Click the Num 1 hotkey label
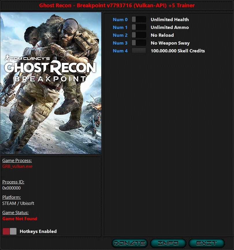Screen dimensions: 234x250 [x=120, y=27]
